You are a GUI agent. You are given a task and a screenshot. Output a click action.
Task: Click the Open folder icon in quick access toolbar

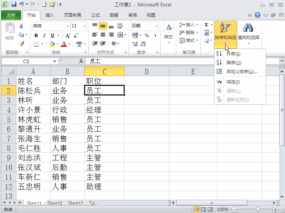pyautogui.click(x=52, y=4)
